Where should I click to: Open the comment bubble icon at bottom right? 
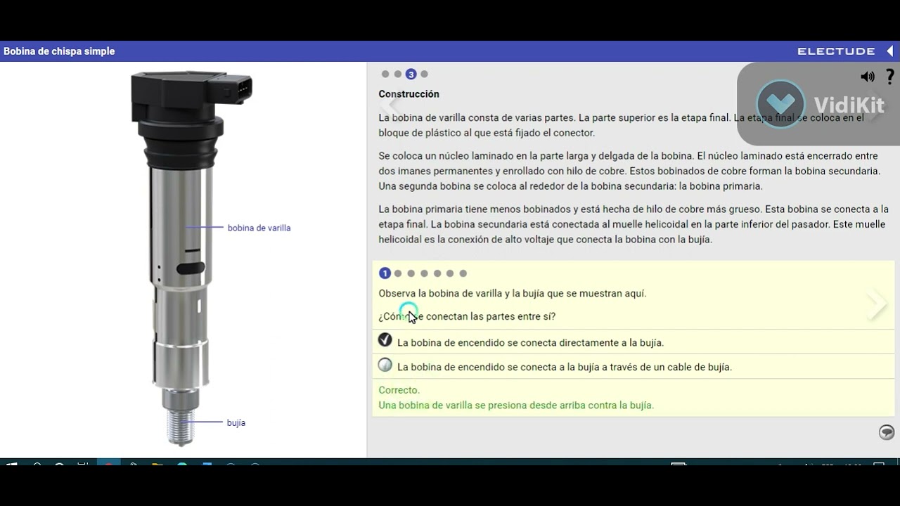[x=887, y=432]
